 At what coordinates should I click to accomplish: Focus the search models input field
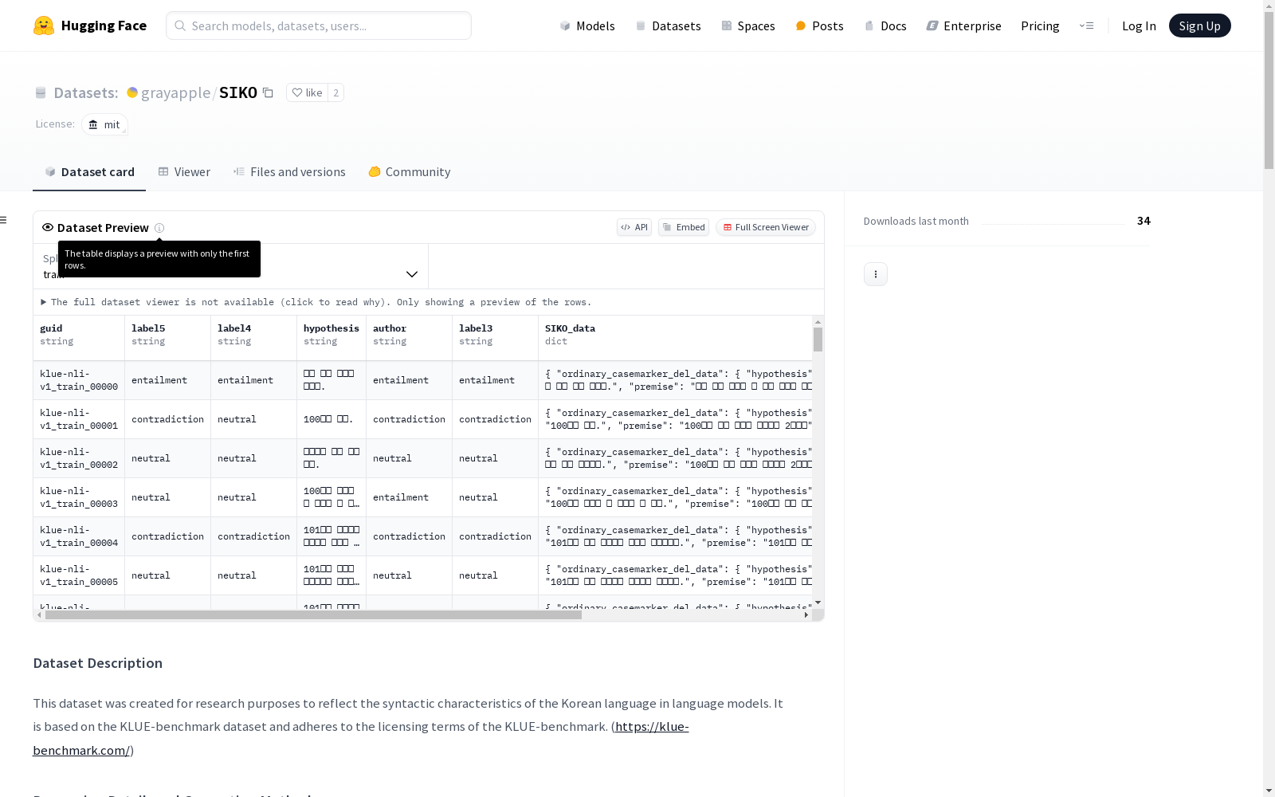pyautogui.click(x=319, y=26)
